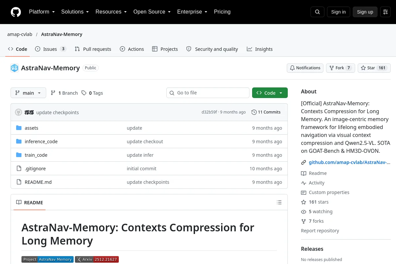This screenshot has width=396, height=264.
Task: Click the Sign in button
Action: (x=338, y=12)
